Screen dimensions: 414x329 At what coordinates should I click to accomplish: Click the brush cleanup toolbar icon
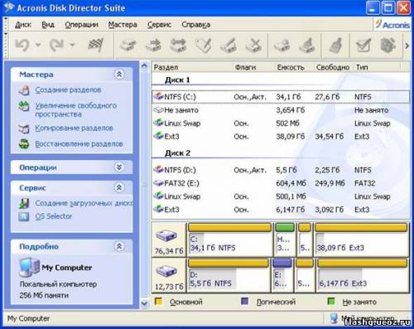(x=336, y=46)
